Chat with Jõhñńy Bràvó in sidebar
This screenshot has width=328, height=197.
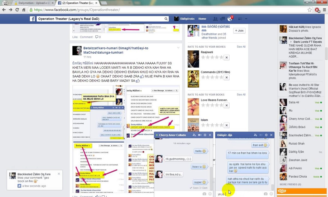click(301, 127)
